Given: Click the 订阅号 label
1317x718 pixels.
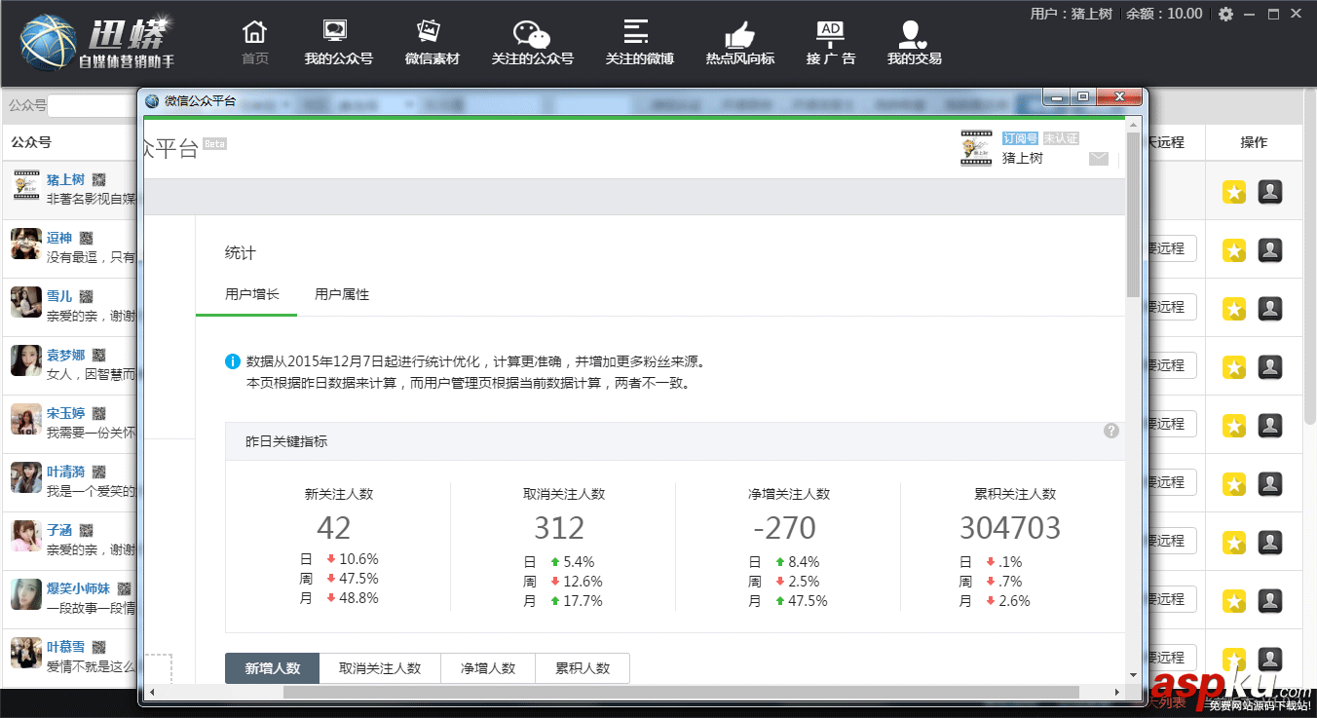Looking at the screenshot, I should click(x=1019, y=137).
